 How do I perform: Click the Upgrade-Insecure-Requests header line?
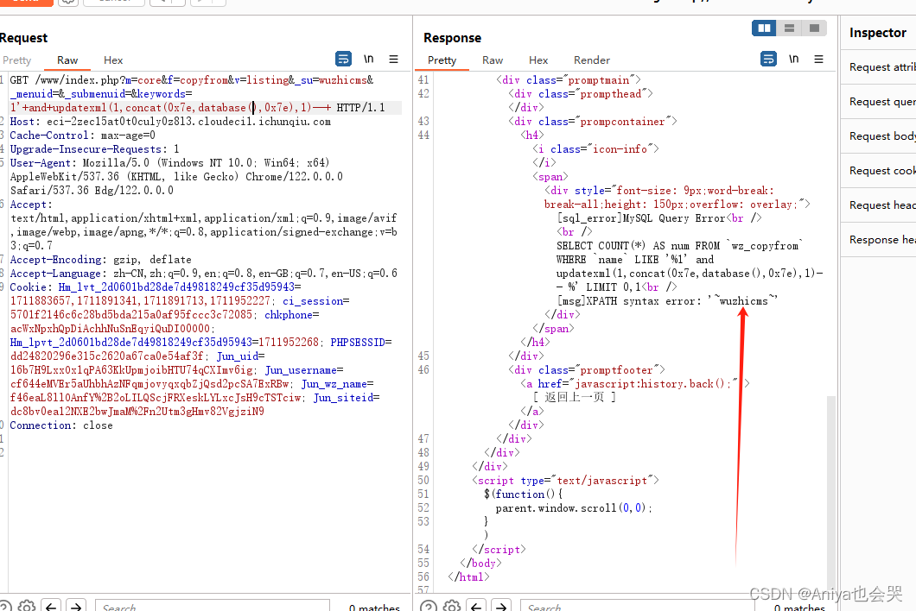coord(95,149)
